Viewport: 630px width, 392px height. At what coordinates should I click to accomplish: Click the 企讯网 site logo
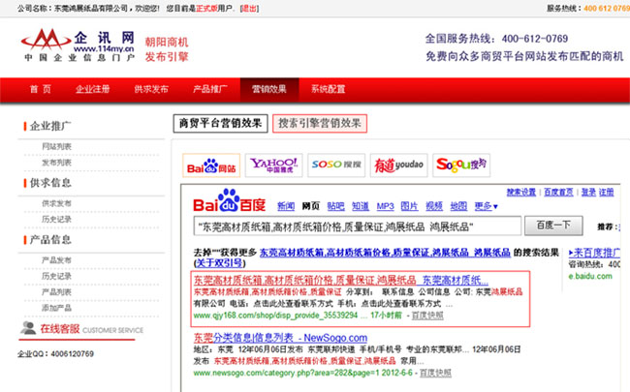pyautogui.click(x=78, y=45)
